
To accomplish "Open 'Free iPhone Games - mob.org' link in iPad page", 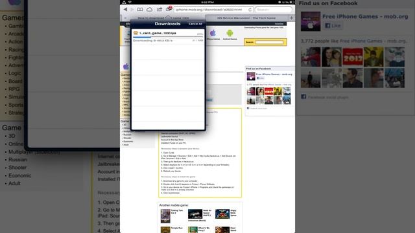I will click(274, 74).
